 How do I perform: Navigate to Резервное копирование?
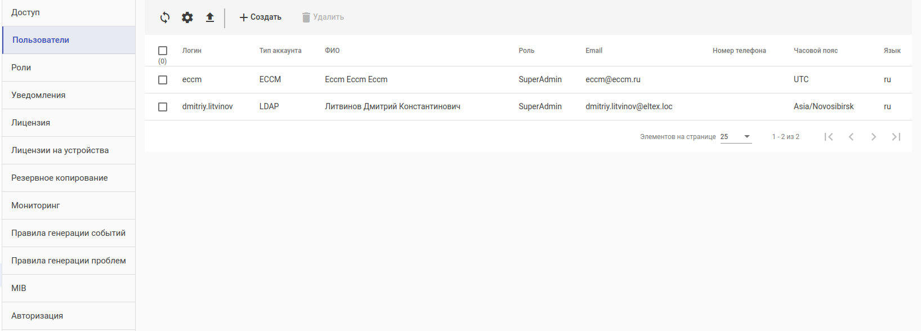click(60, 178)
